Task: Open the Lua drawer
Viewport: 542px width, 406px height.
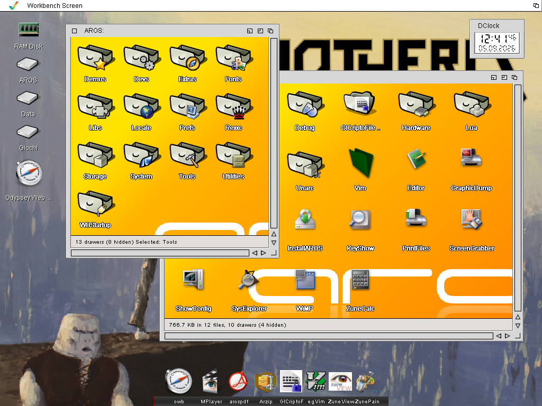Action: 472,105
